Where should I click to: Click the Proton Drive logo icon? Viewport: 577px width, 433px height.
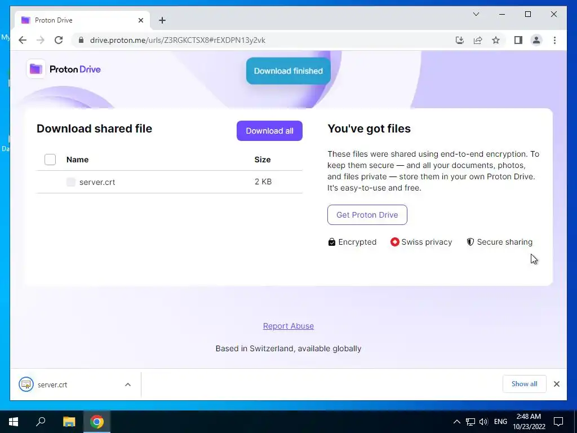pyautogui.click(x=36, y=69)
